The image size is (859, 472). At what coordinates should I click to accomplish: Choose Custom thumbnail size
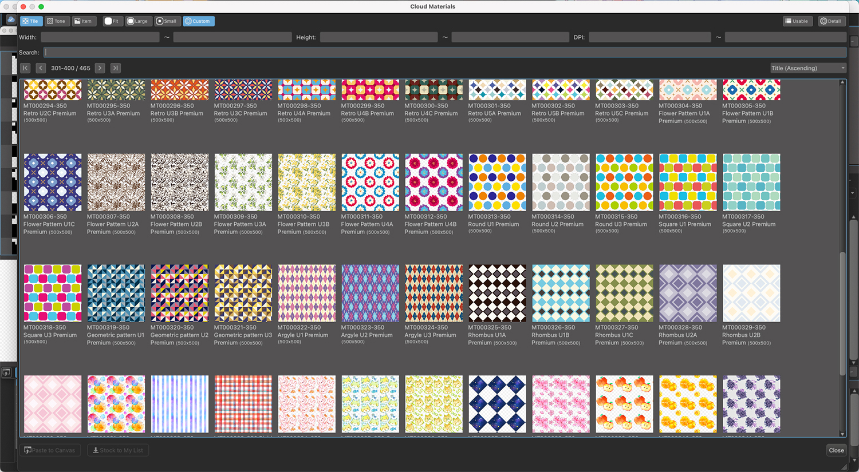pyautogui.click(x=198, y=21)
